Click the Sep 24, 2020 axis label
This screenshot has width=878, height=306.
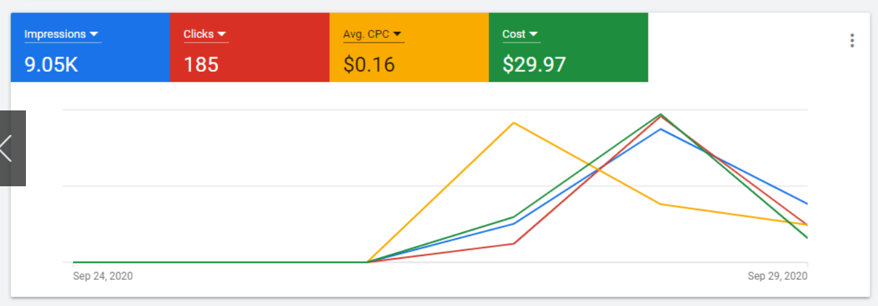[102, 276]
